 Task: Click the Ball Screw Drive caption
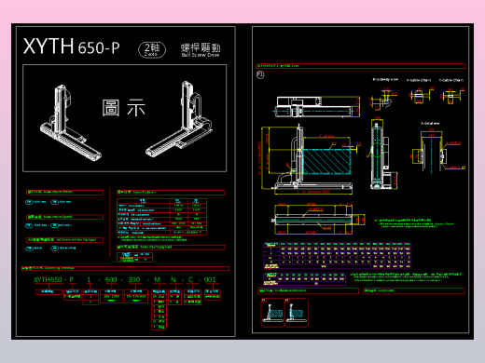tap(201, 55)
